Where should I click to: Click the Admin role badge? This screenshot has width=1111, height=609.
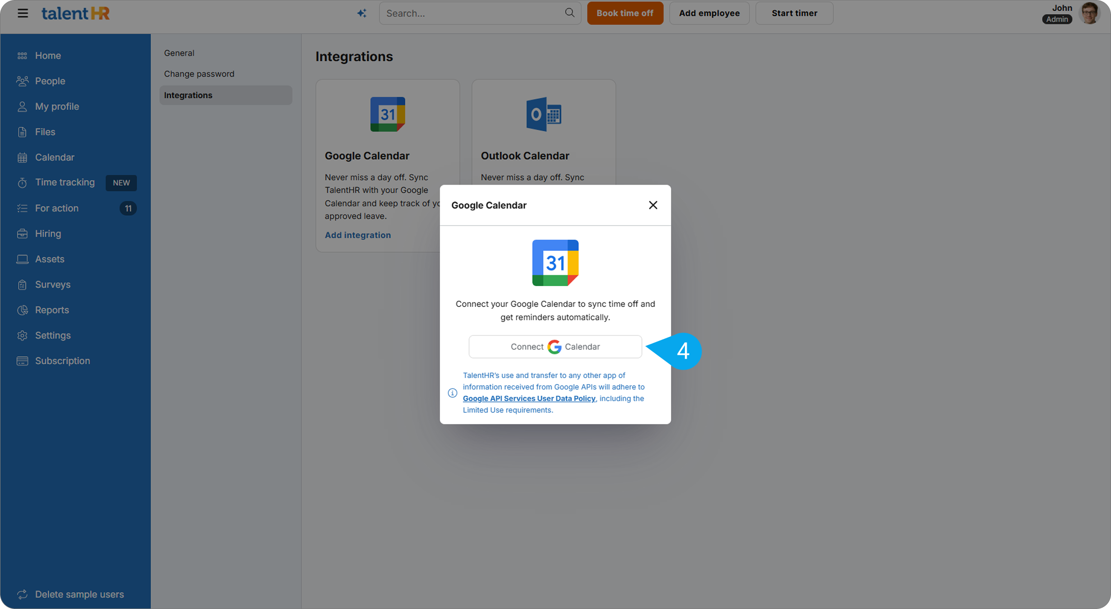[x=1057, y=19]
